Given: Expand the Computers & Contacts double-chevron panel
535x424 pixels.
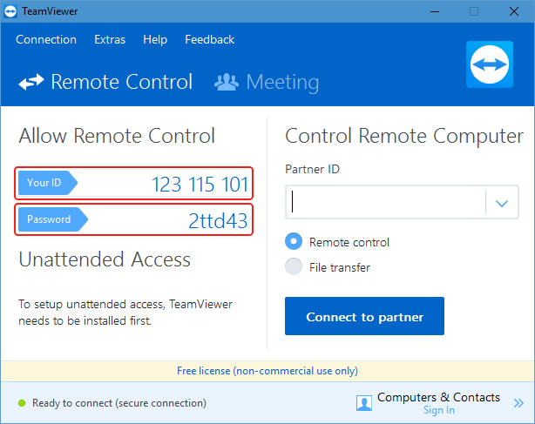Looking at the screenshot, I should tap(518, 403).
